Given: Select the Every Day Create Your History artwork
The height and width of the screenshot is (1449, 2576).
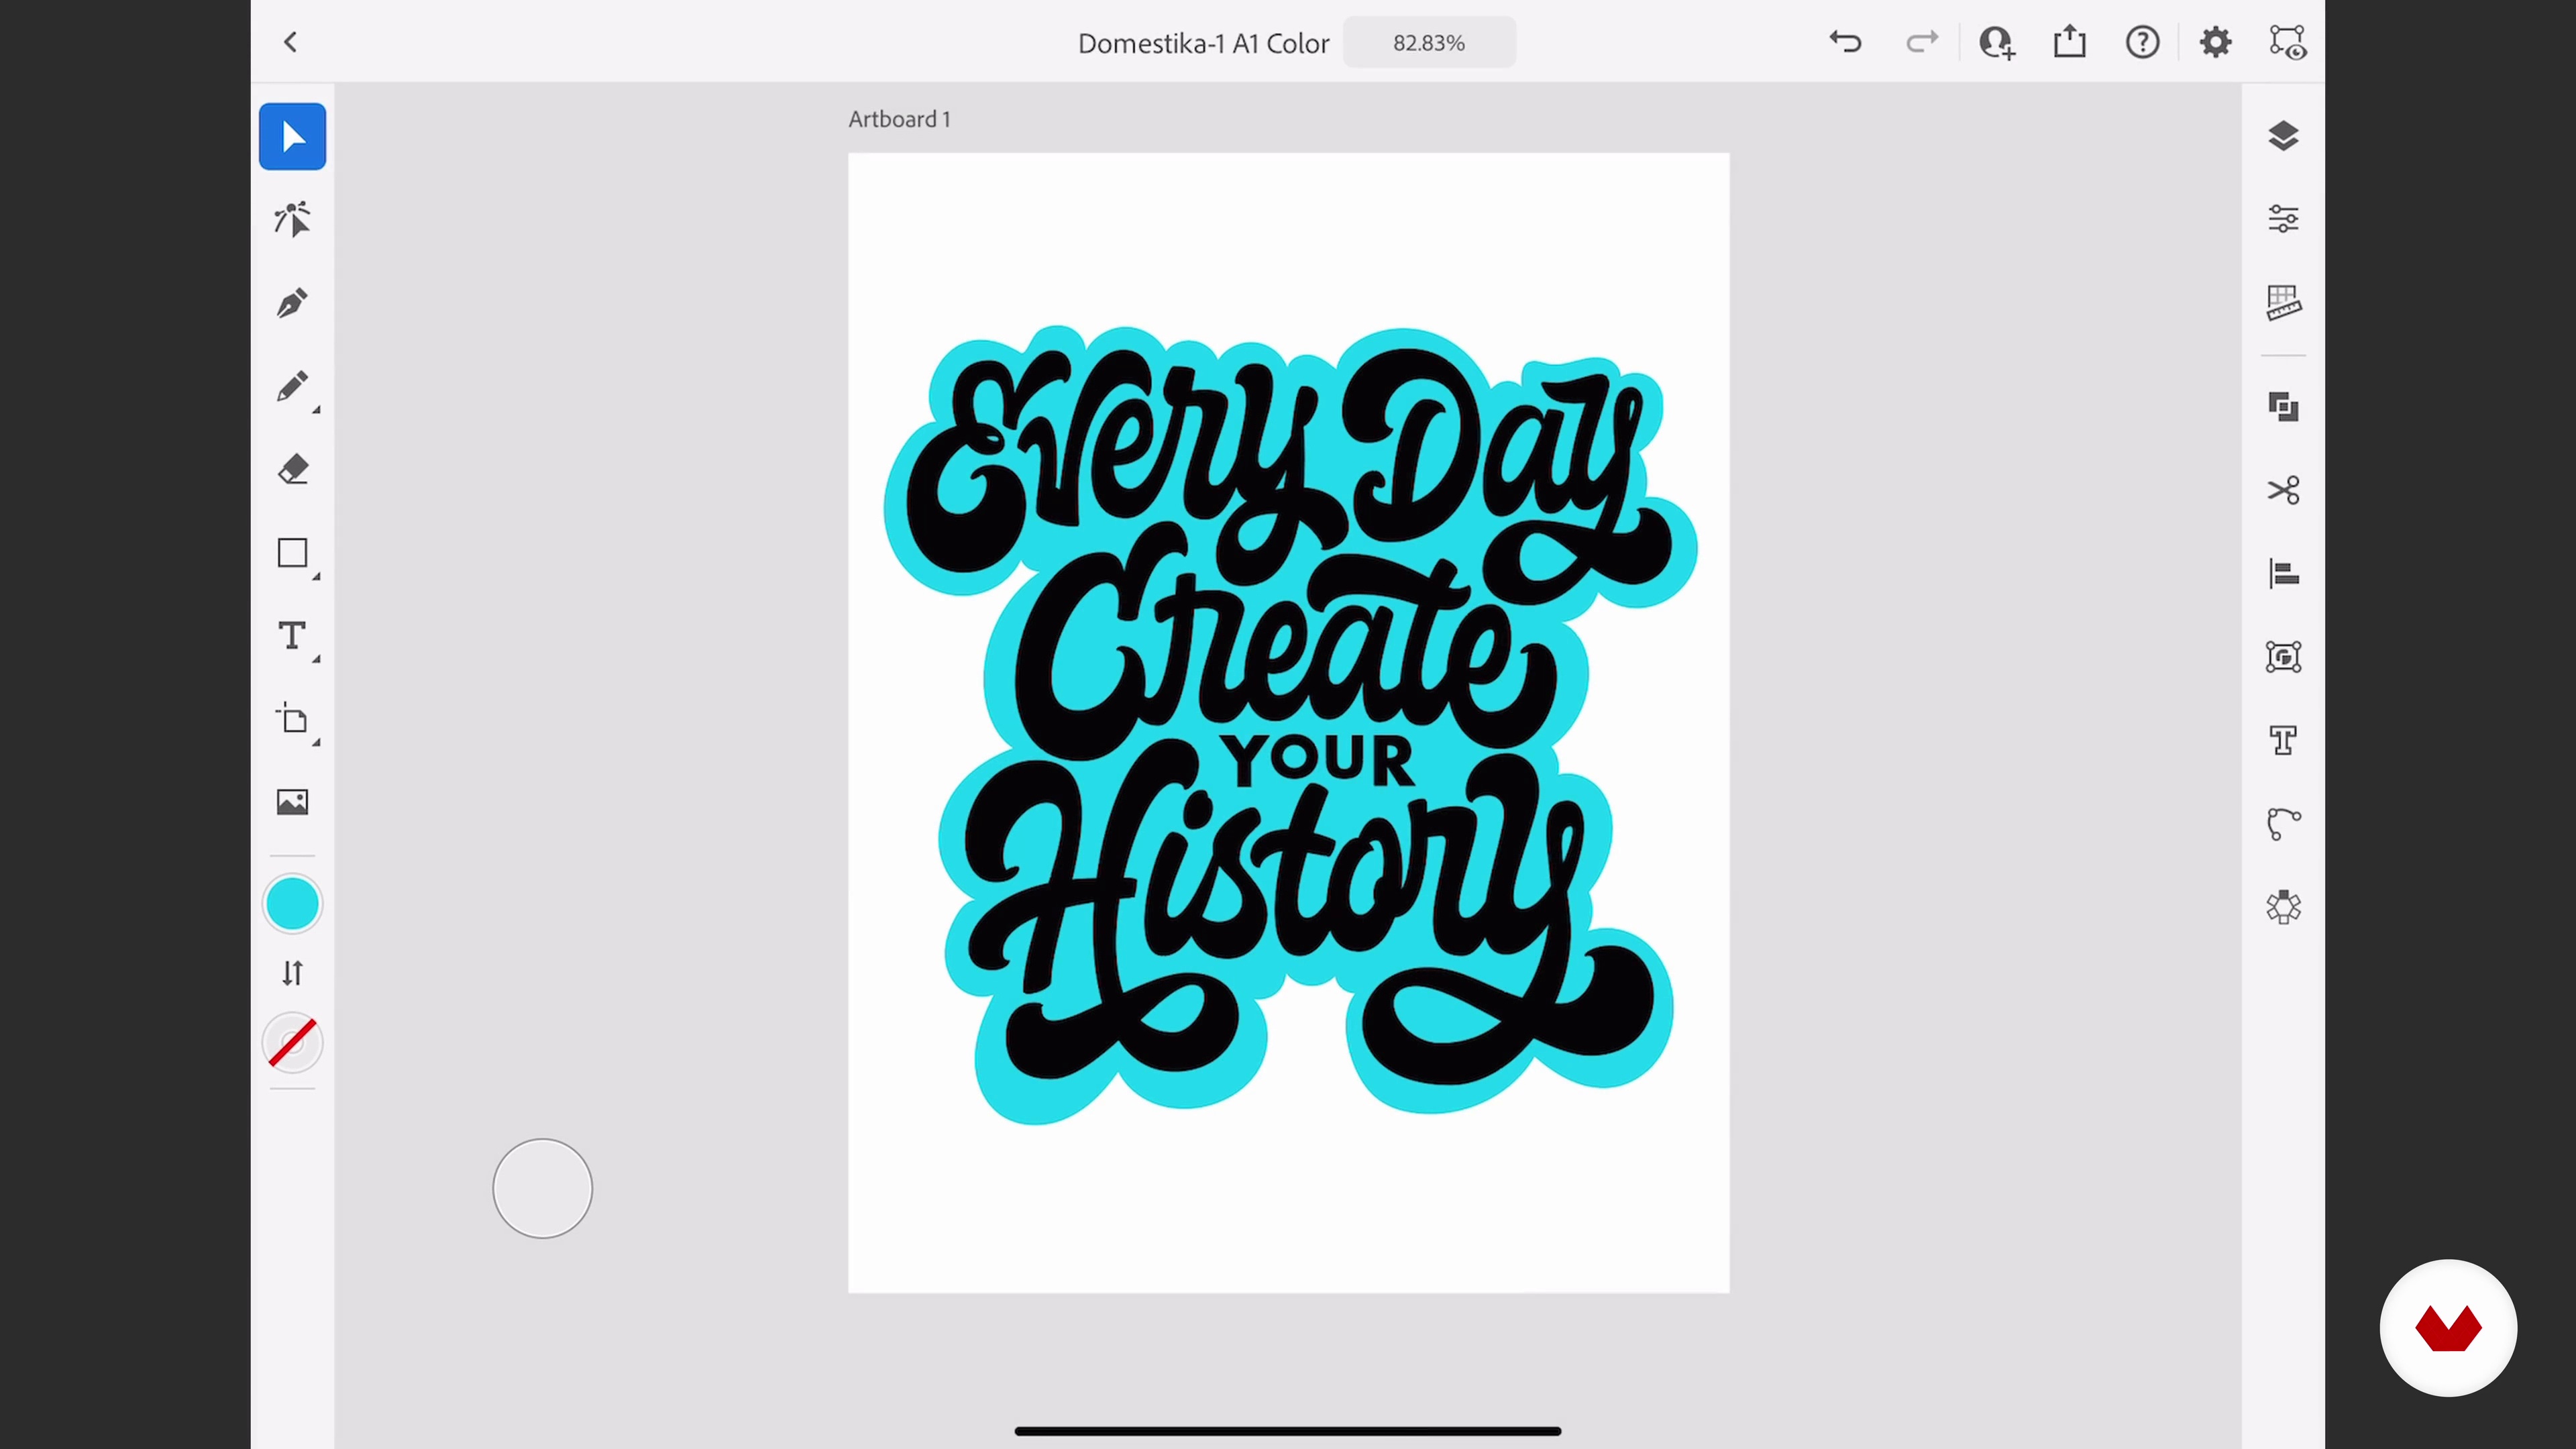Looking at the screenshot, I should [x=1289, y=724].
